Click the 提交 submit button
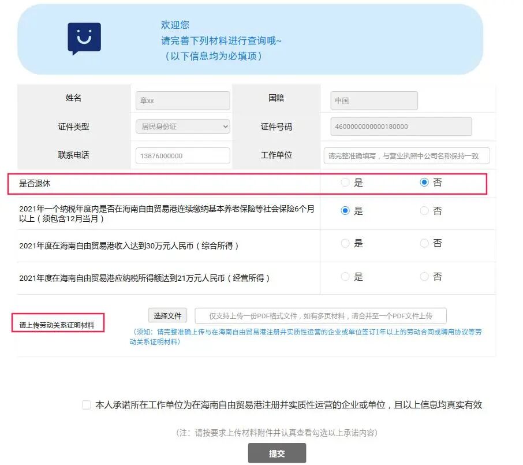Image resolution: width=523 pixels, height=465 pixels. [277, 453]
